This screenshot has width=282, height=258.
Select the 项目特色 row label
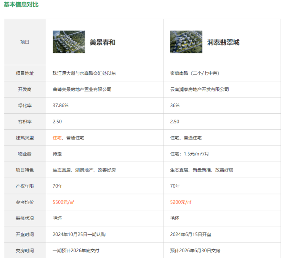pyautogui.click(x=25, y=170)
